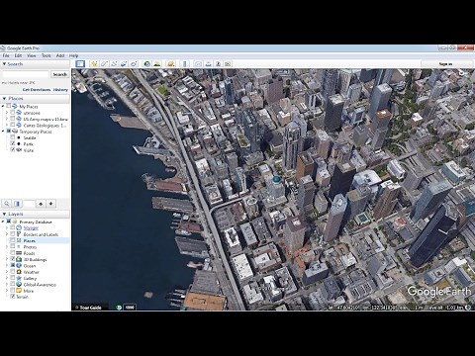475x356 pixels.
Task: Collapse the Places panel header triangle
Action: (4, 99)
